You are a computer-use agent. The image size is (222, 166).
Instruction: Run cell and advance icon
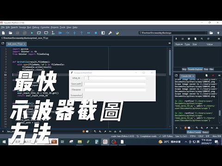pos(46,33)
